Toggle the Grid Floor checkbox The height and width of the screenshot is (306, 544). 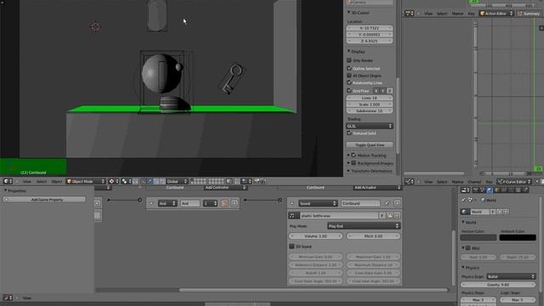(x=349, y=91)
